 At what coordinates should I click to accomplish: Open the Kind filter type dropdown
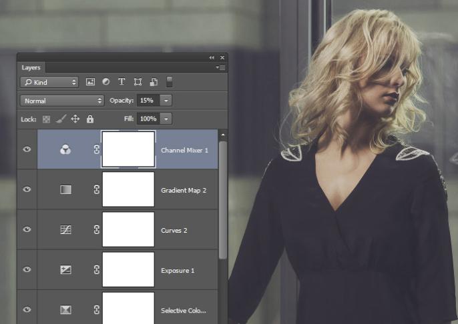point(49,82)
